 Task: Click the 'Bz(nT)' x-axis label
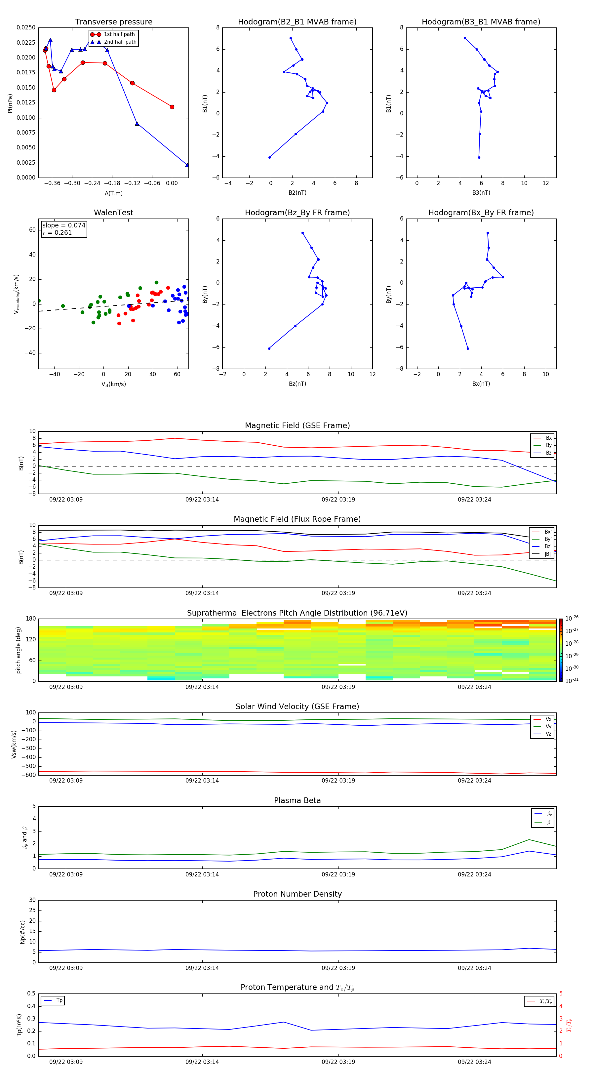pos(297,384)
